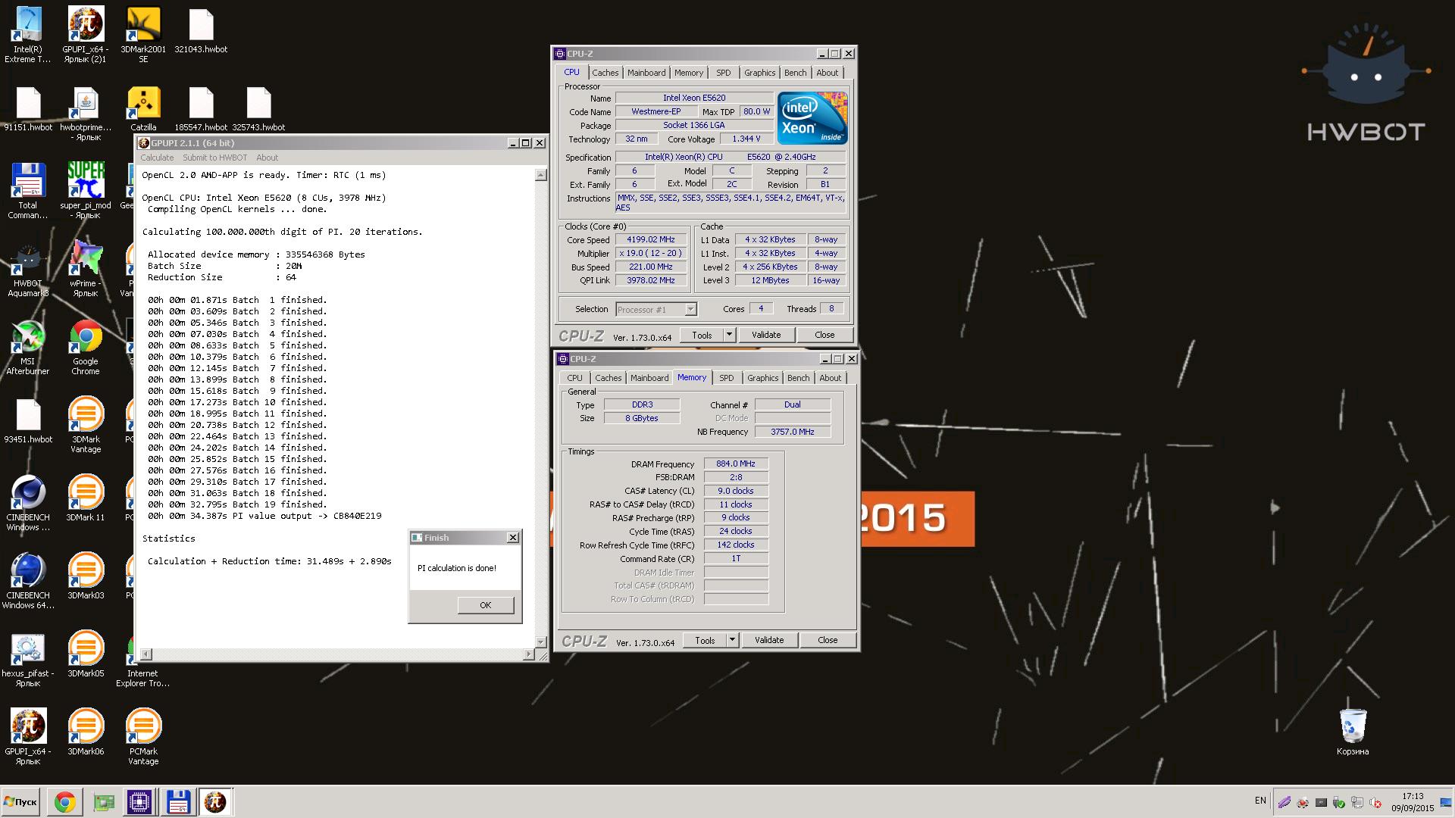Launch super_pi_mod shortcut icon

(86, 191)
